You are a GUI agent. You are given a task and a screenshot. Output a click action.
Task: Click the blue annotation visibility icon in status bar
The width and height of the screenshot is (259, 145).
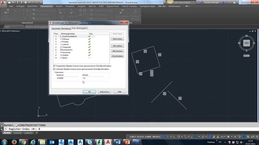(x=210, y=137)
